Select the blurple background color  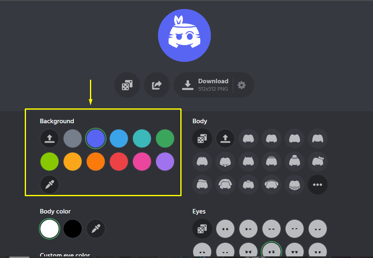[96, 138]
